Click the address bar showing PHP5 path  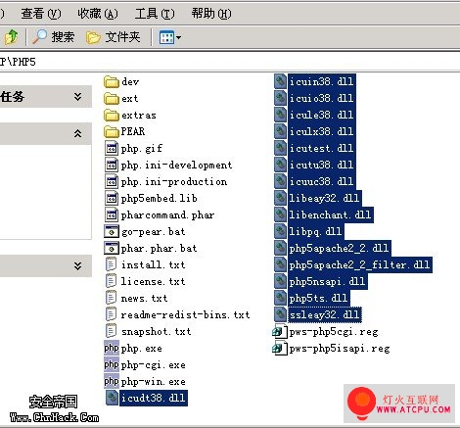[x=230, y=62]
